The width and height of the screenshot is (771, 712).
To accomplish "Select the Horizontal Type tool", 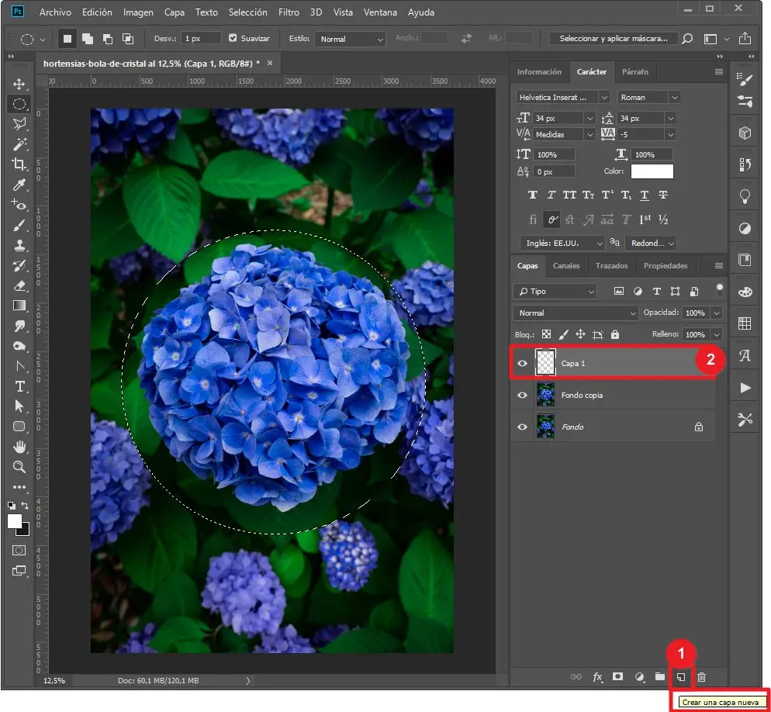I will [19, 386].
